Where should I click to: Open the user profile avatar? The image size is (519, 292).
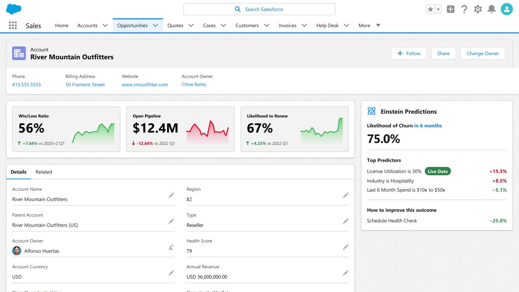coord(506,9)
